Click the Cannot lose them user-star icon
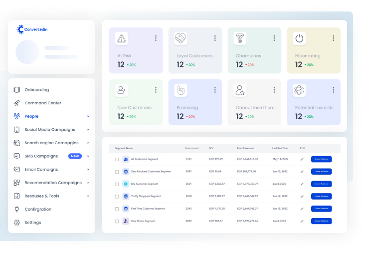Viewport: 367px width, 253px height. (240, 90)
